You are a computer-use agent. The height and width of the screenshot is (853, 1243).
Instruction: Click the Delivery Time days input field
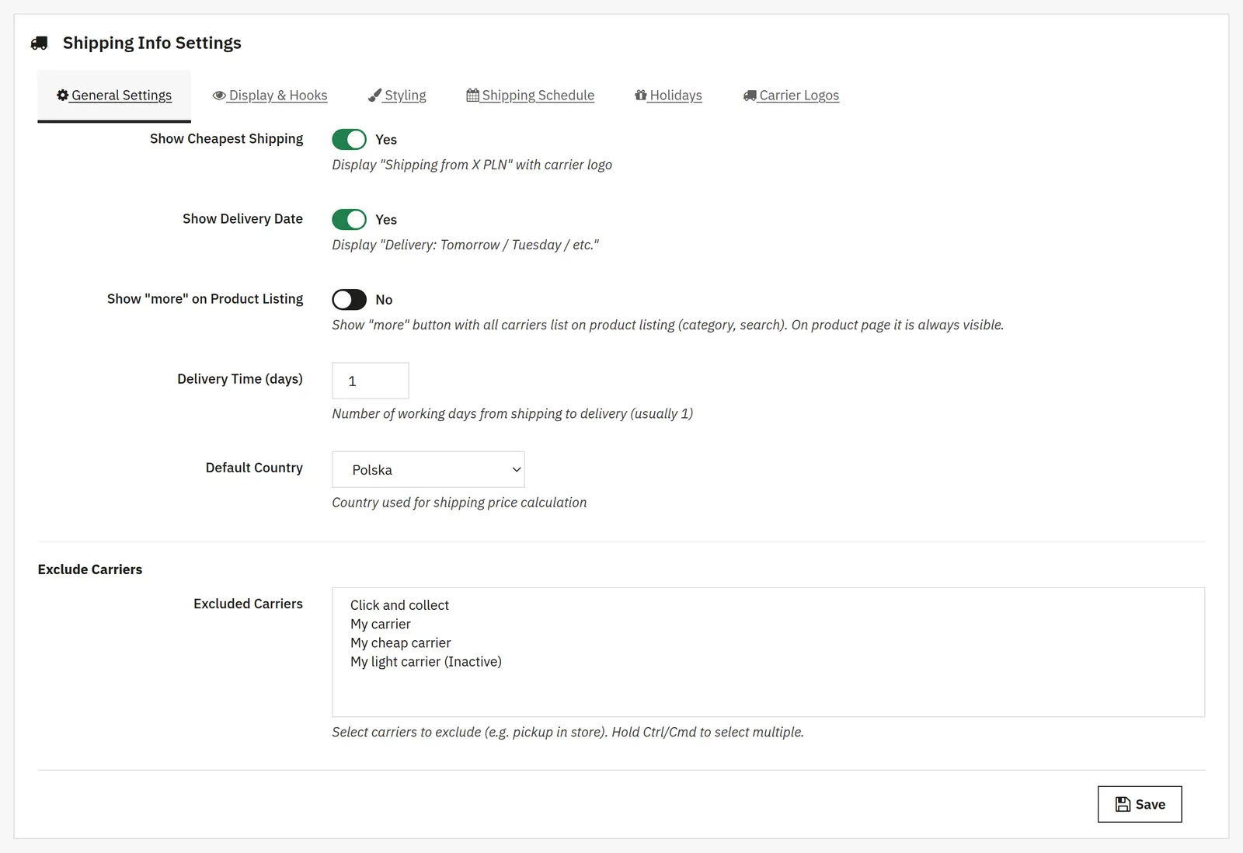point(371,381)
